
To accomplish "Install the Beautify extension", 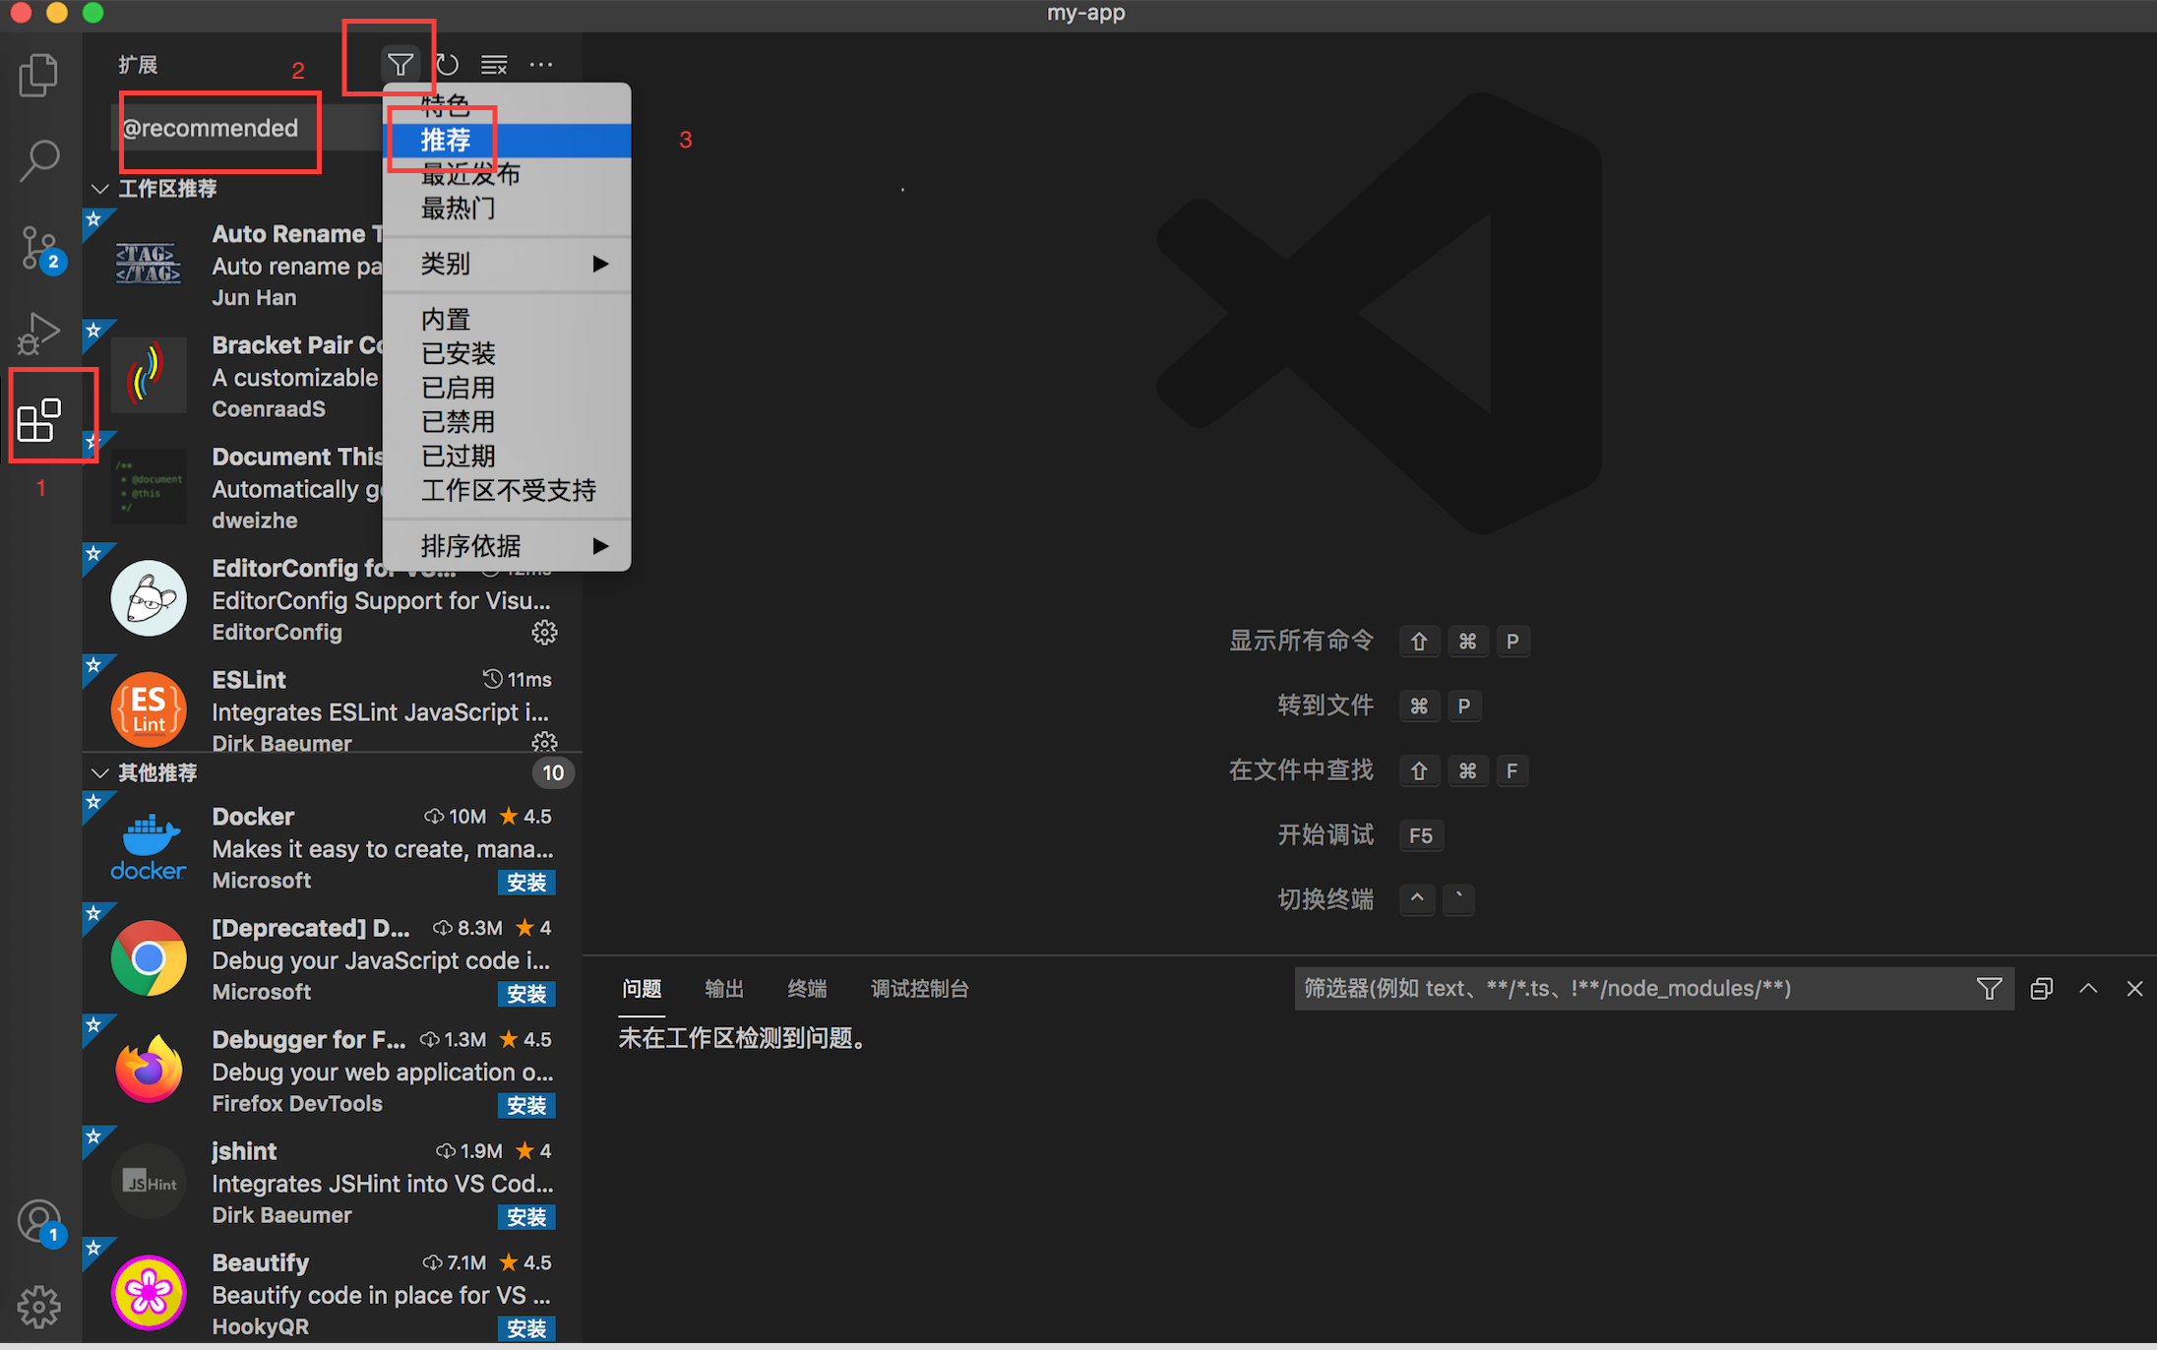I will 526,1328.
